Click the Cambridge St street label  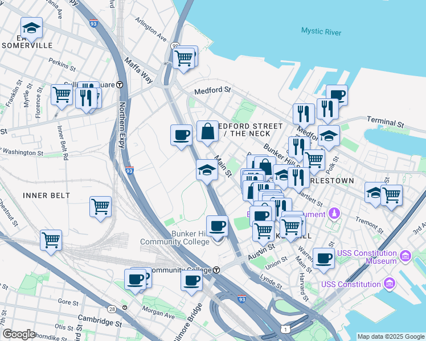[100, 321]
